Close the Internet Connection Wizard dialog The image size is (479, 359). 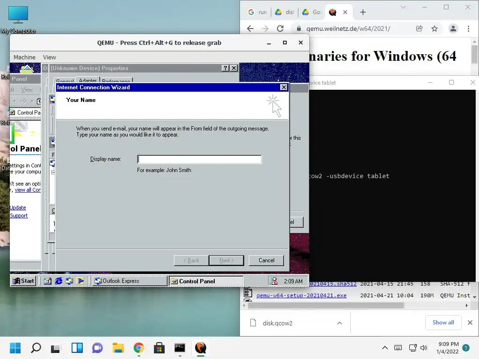point(284,87)
